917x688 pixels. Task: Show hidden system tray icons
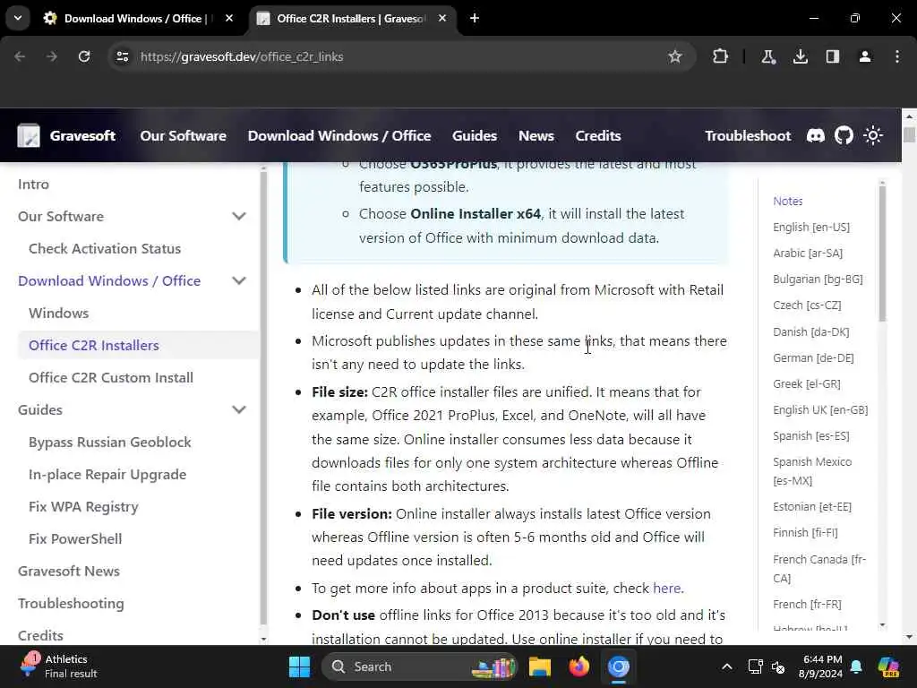(726, 666)
